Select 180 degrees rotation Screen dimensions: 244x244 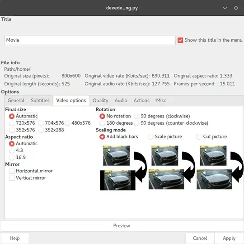tap(102, 123)
